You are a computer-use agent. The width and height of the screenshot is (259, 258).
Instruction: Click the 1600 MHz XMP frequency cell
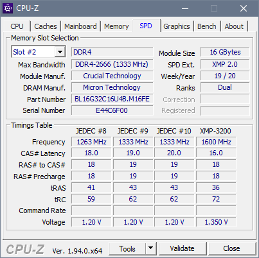click(216, 142)
